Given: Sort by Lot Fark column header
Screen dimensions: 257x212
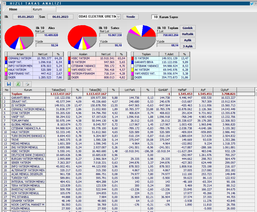Looking at the screenshot, I should [x=130, y=90].
